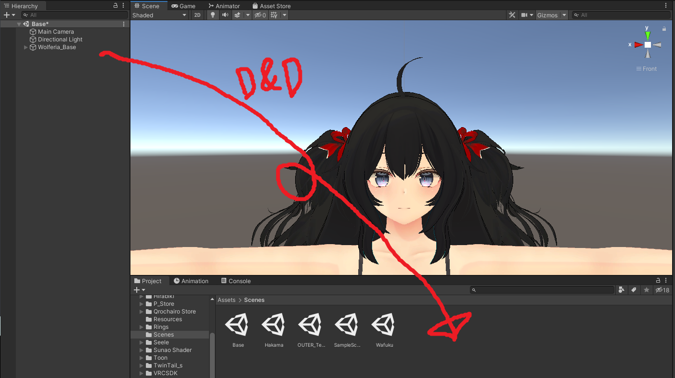Screen dimensions: 675x378
Task: Toggle the 2D view mode
Action: [x=197, y=15]
